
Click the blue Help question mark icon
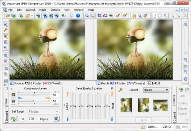[x=78, y=16]
